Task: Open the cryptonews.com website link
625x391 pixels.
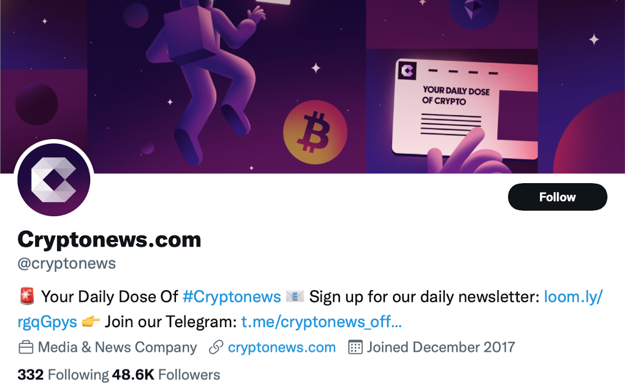Action: 281,347
